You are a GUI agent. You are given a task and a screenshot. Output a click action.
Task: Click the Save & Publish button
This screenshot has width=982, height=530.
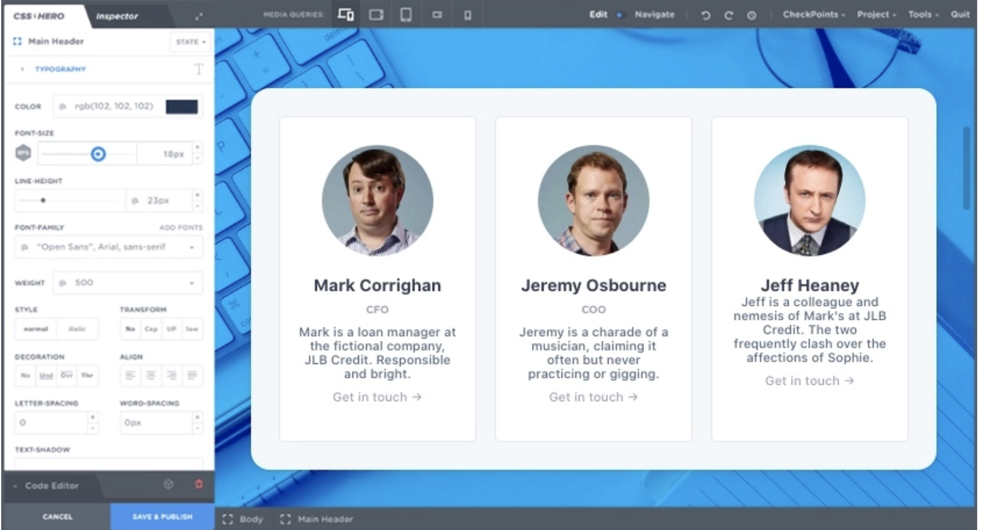(162, 516)
